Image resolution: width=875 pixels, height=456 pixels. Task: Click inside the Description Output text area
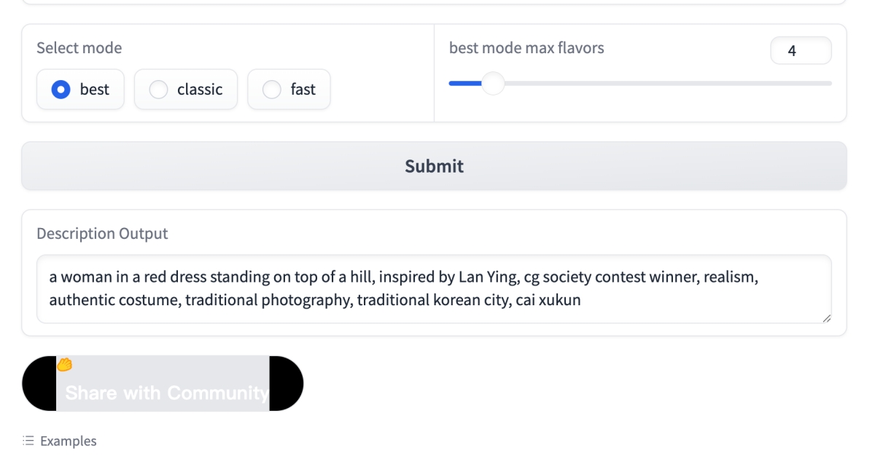[434, 288]
